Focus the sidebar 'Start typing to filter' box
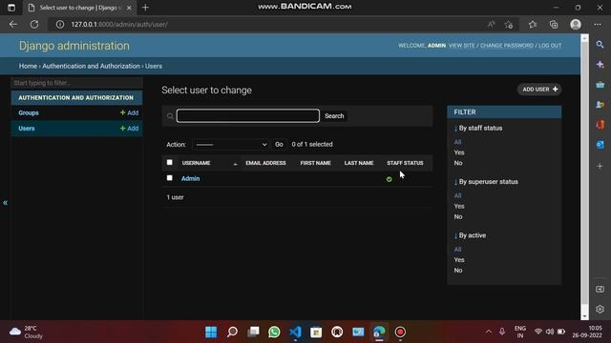 [x=76, y=83]
